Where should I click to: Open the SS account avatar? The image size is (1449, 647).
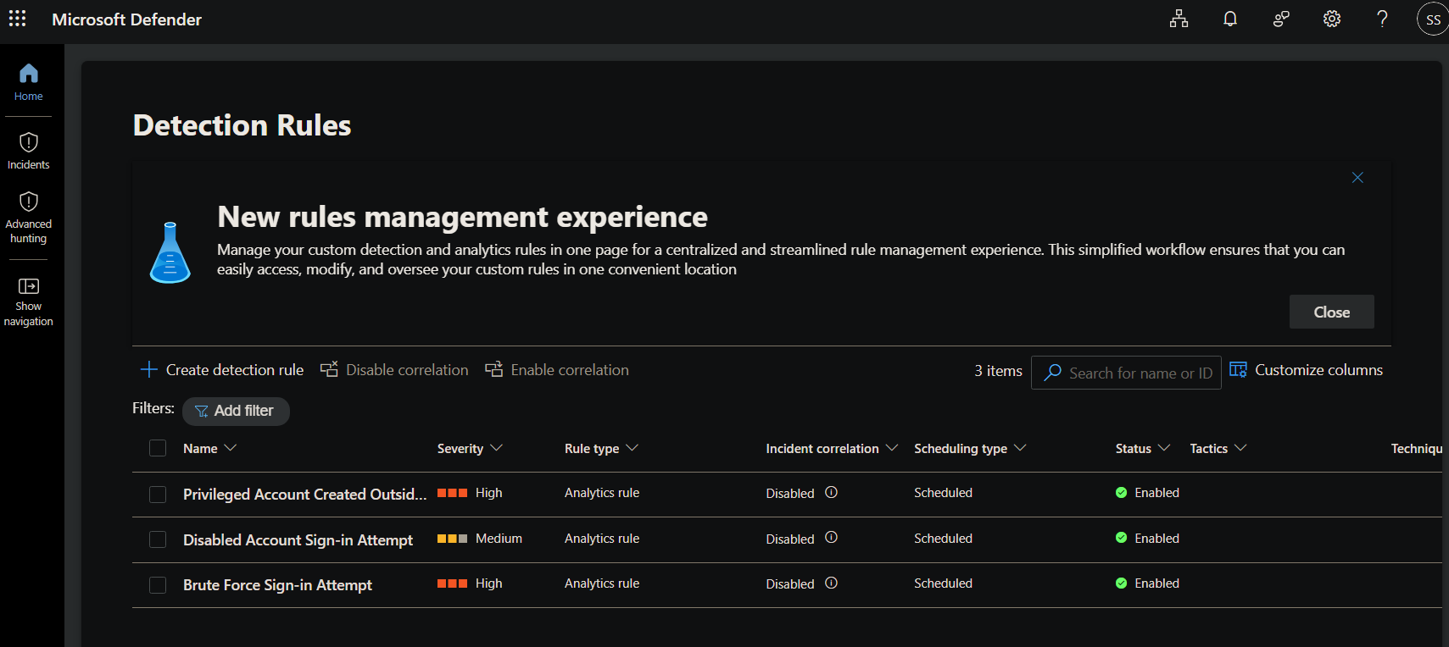[x=1433, y=19]
